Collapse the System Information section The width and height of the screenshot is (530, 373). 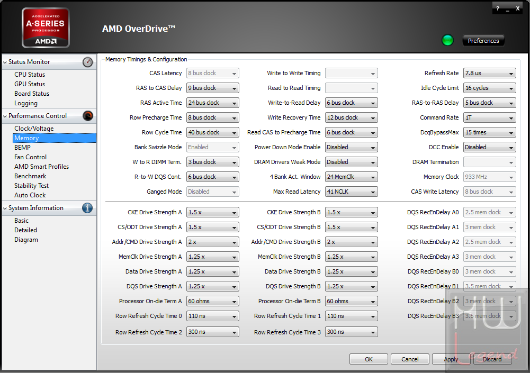[x=5, y=208]
